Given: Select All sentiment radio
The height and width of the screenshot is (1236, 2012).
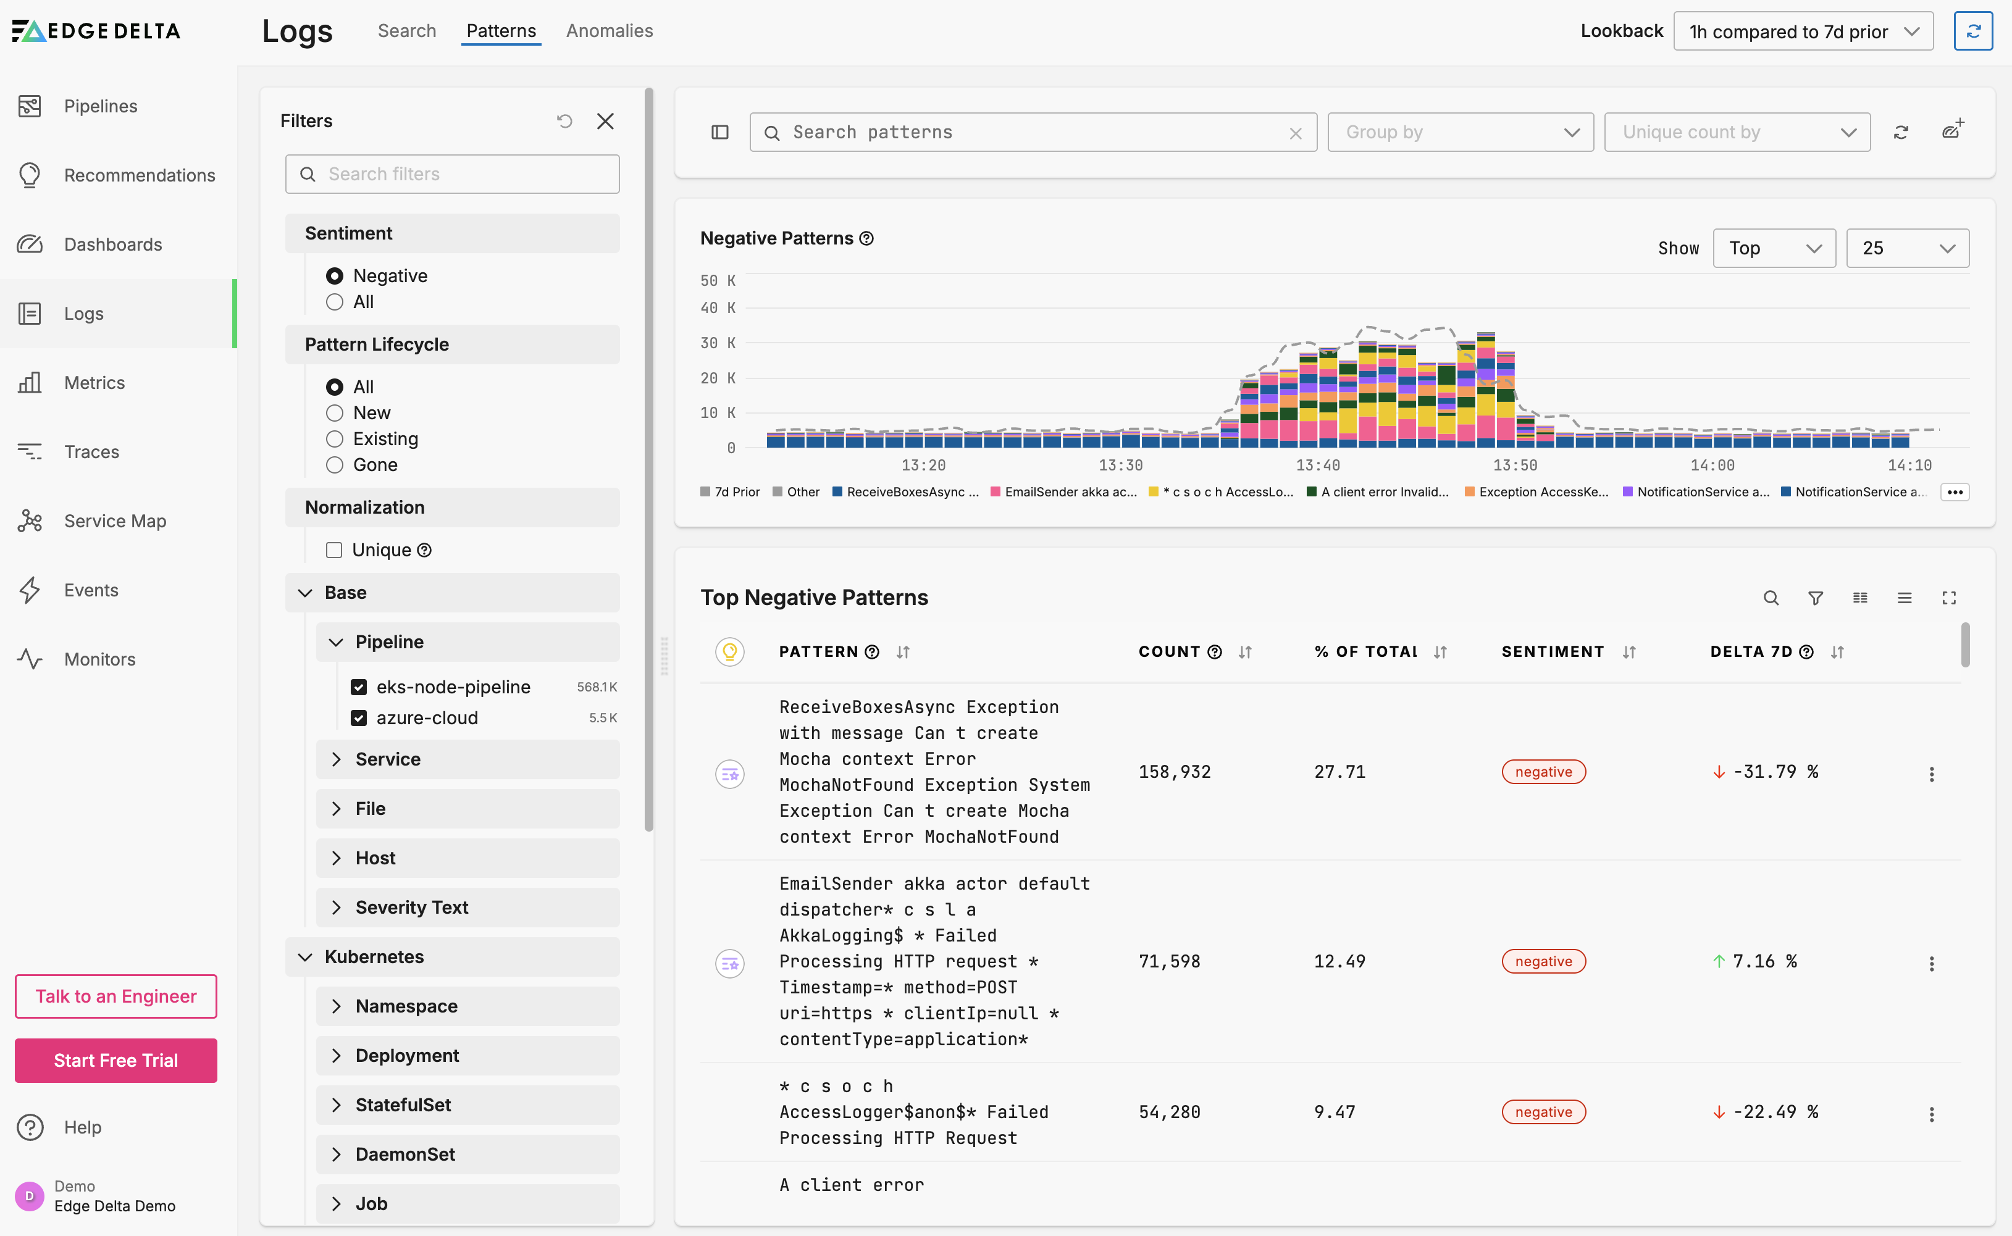Looking at the screenshot, I should pos(333,302).
